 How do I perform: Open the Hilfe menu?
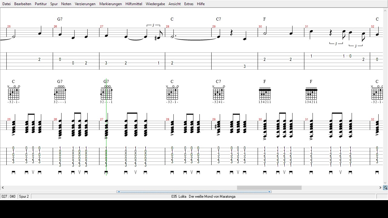coord(201,4)
